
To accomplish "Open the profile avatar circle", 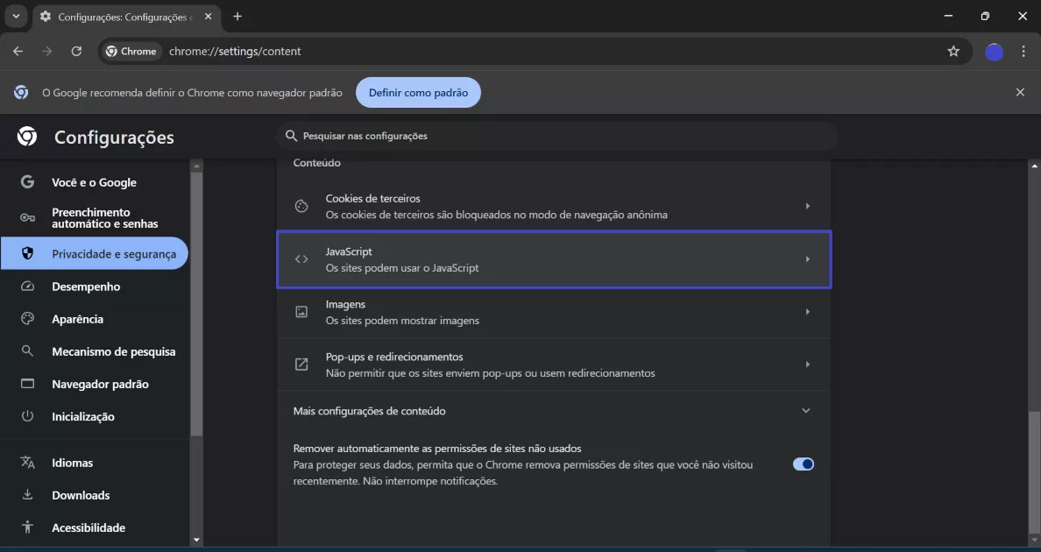I will (x=994, y=51).
